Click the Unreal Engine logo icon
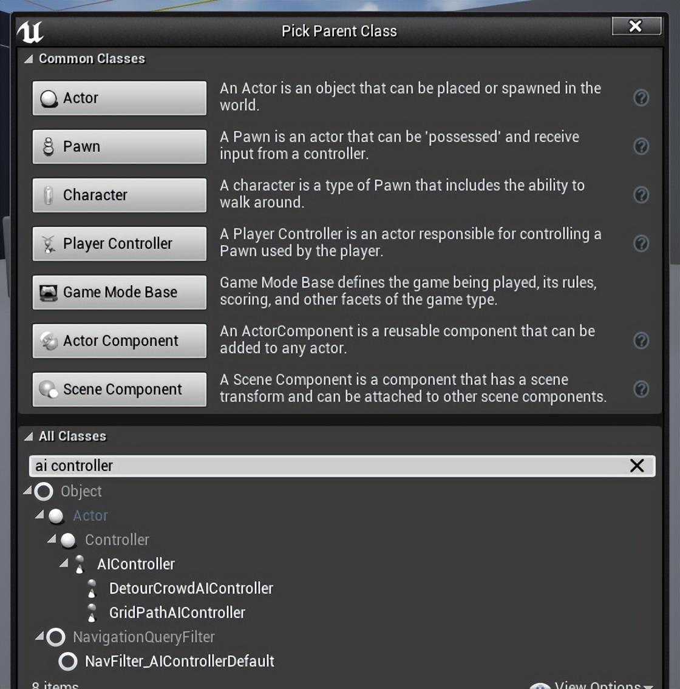The height and width of the screenshot is (689, 680). (30, 32)
